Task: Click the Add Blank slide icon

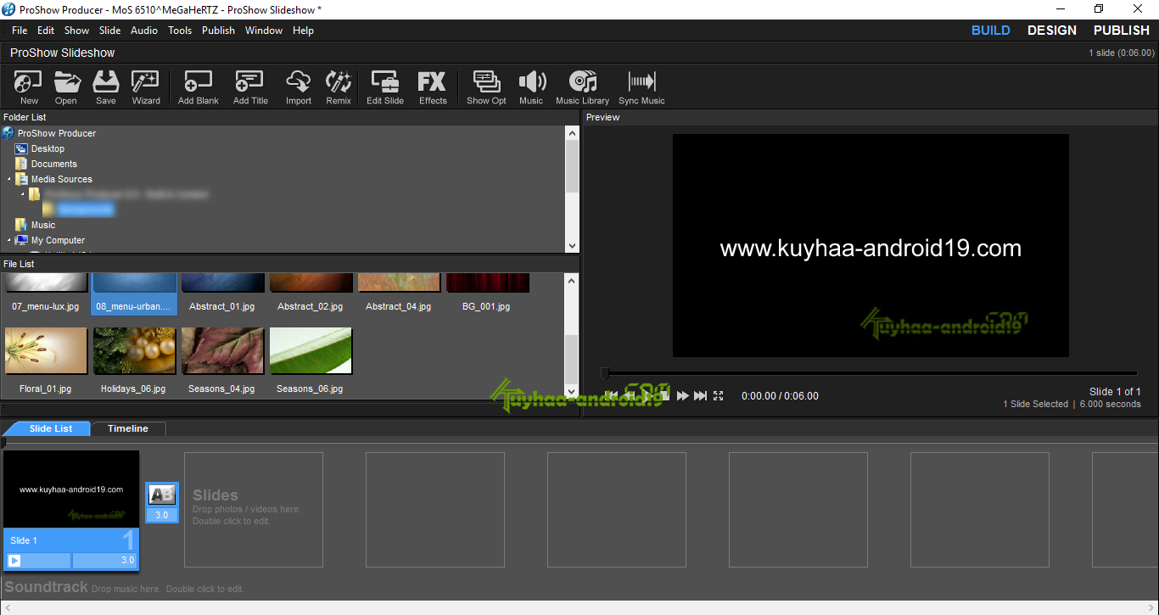Action: click(x=198, y=87)
